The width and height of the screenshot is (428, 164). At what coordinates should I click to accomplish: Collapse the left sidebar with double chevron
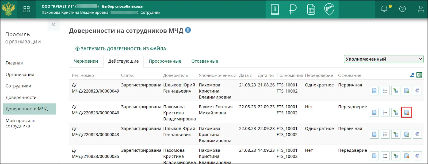53,25
